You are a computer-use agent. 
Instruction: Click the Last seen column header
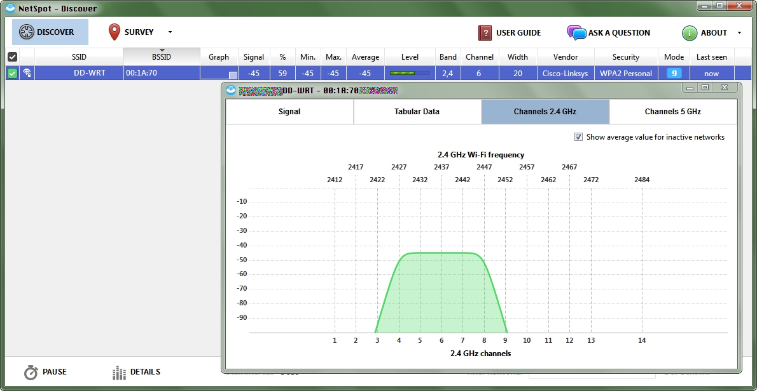click(712, 57)
